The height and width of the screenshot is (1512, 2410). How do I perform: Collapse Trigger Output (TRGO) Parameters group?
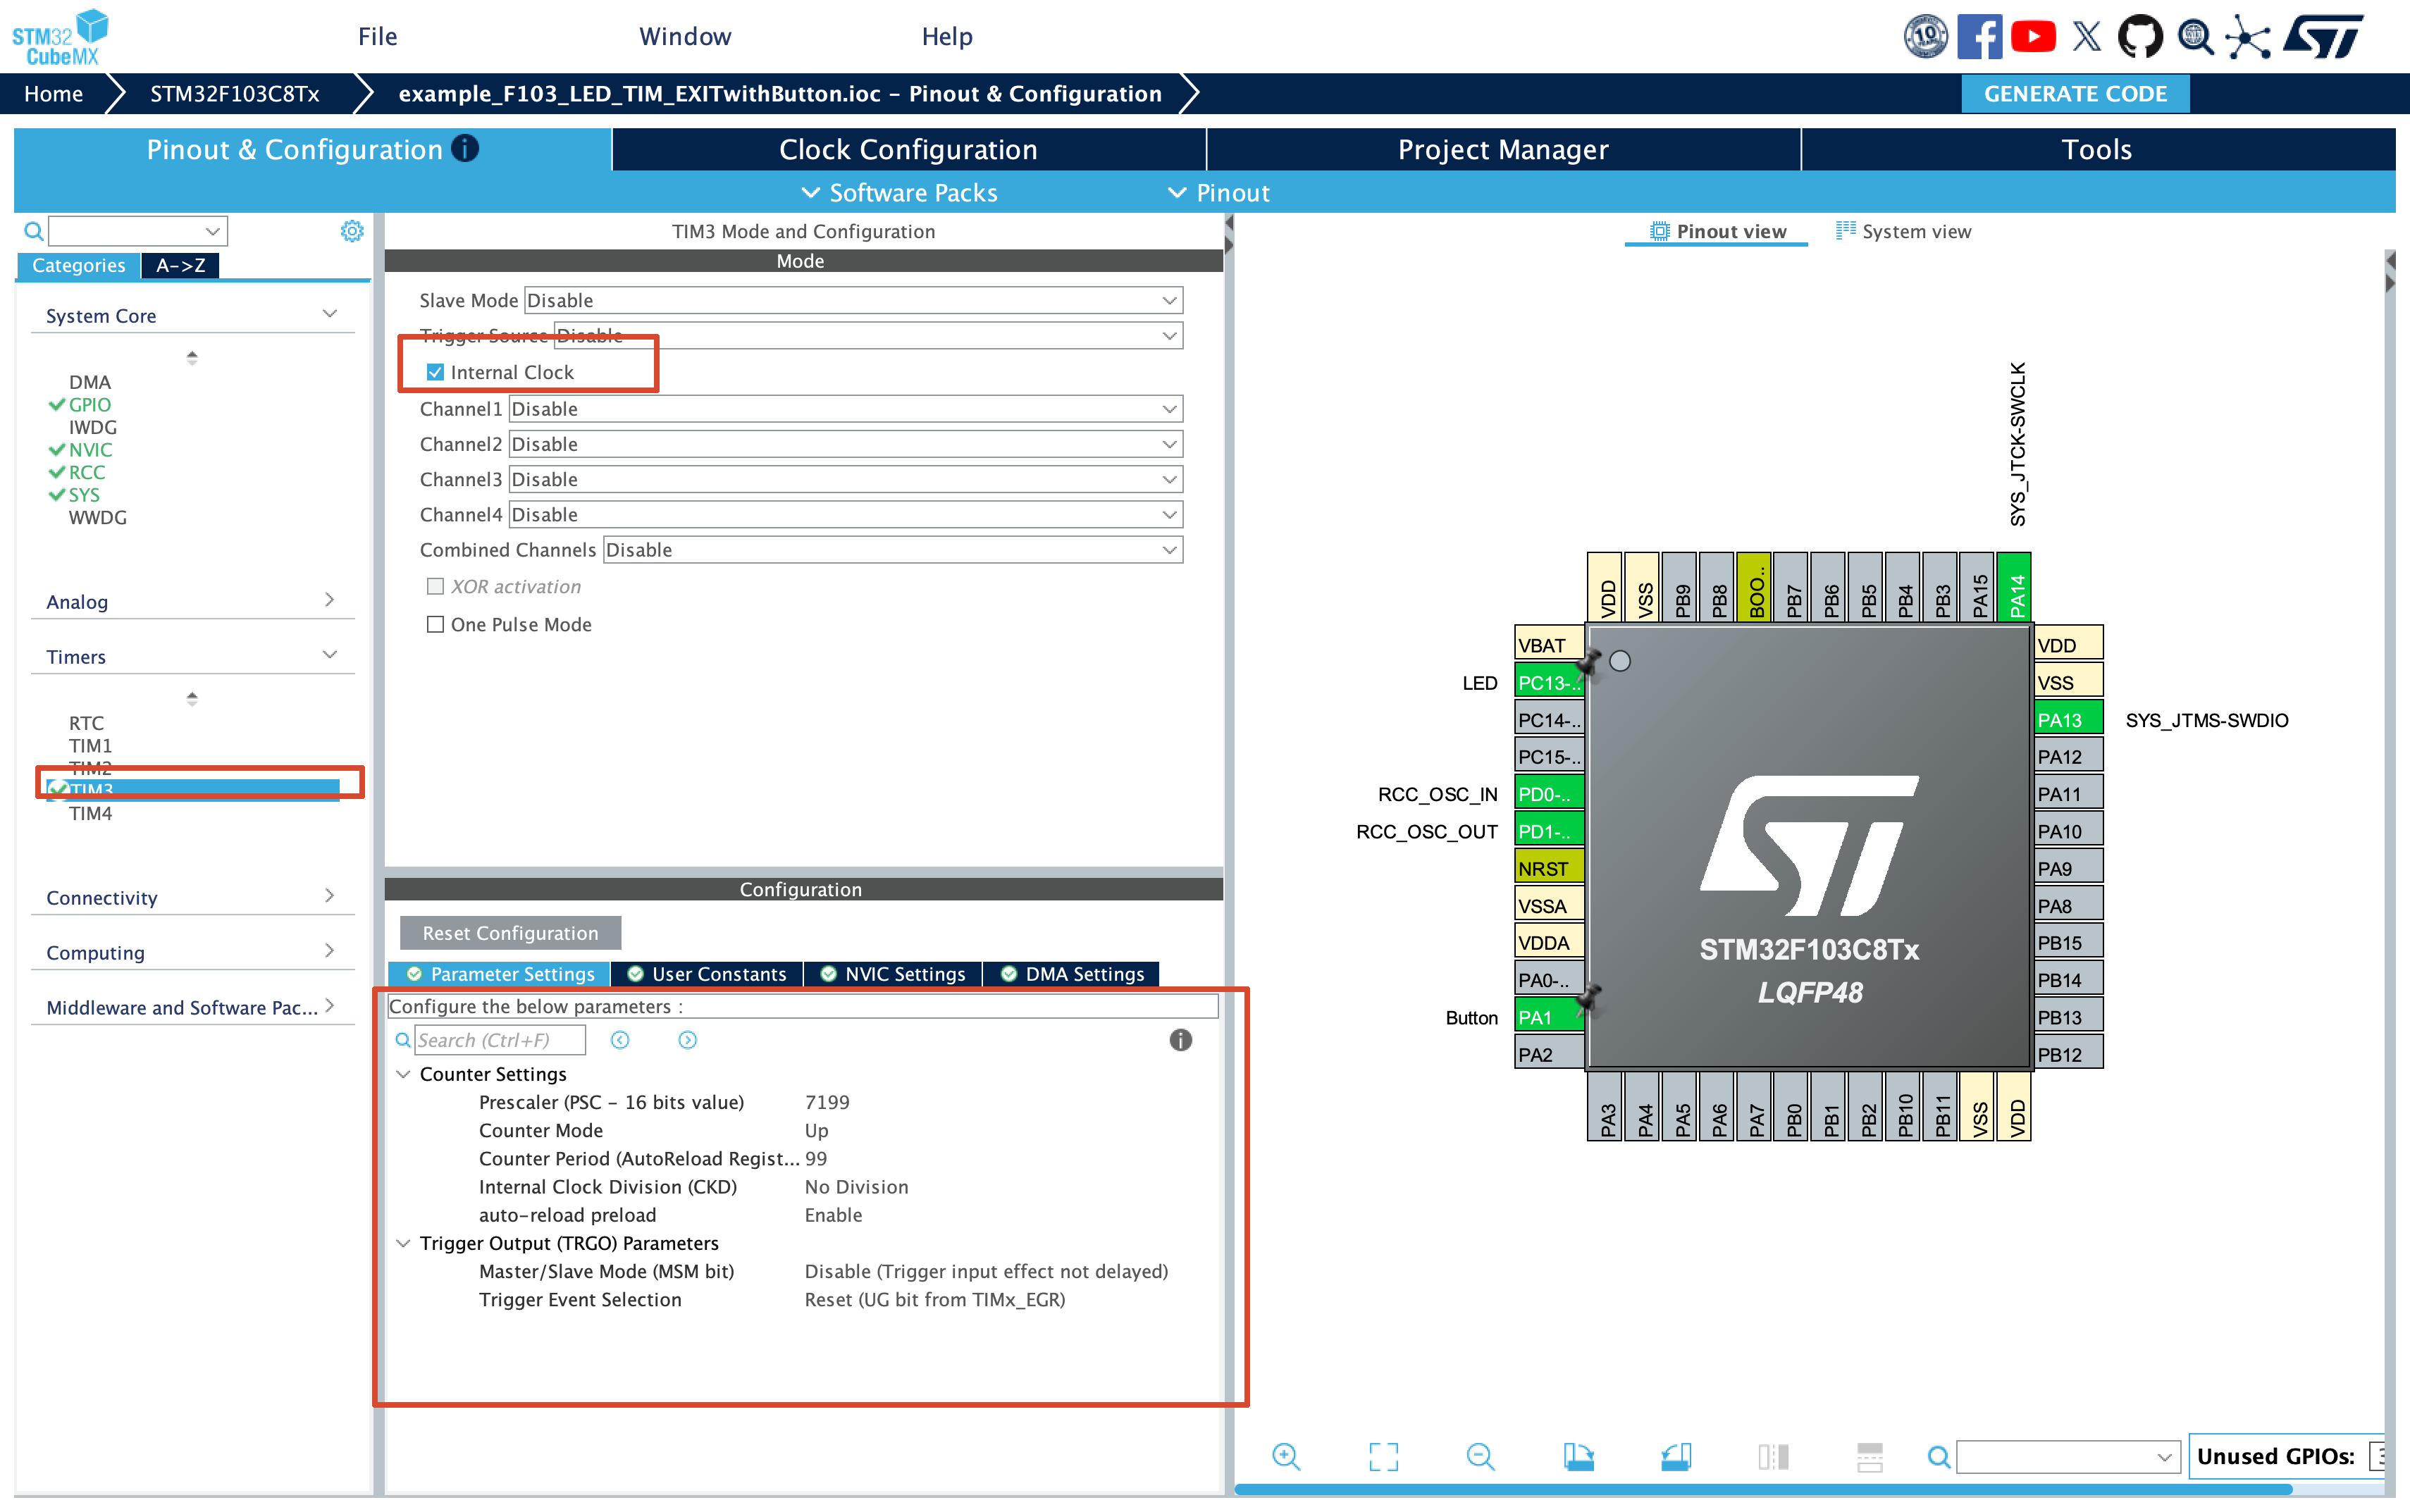click(x=403, y=1243)
